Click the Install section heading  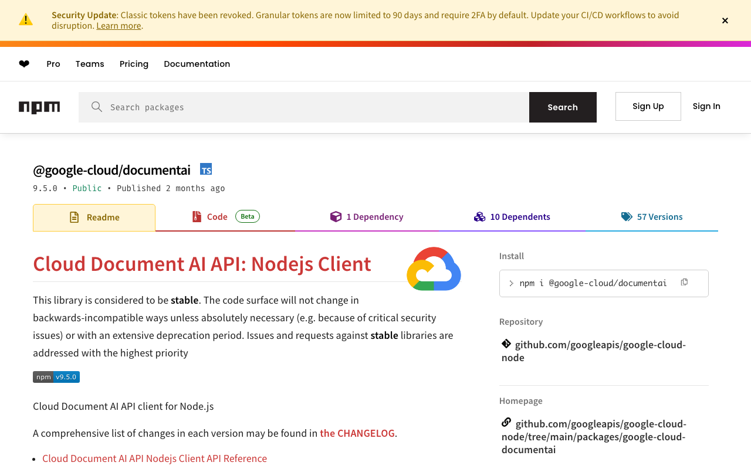(x=512, y=256)
